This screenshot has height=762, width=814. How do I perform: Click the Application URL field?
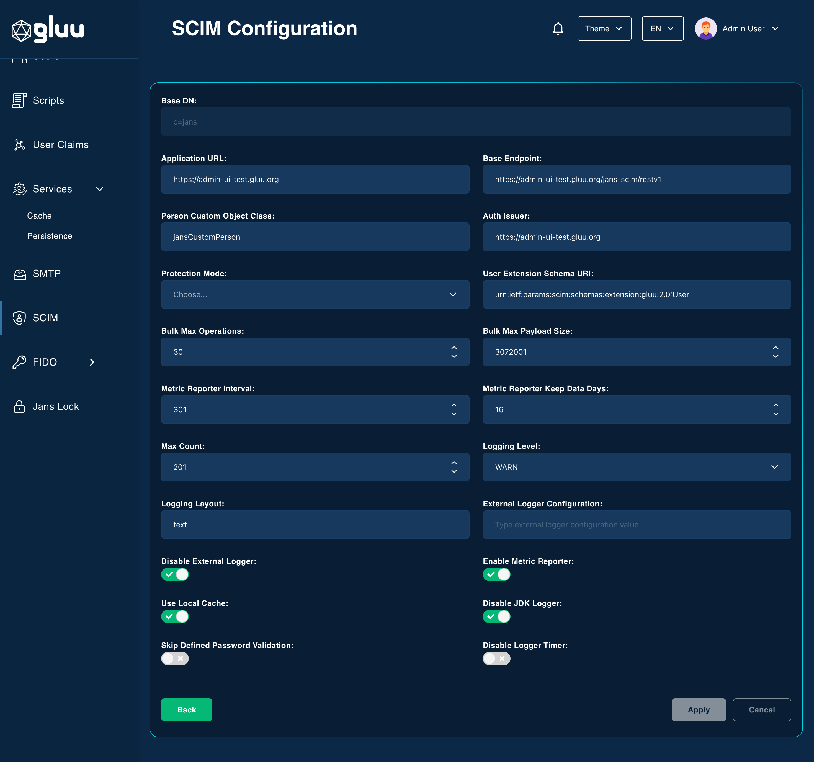(315, 180)
